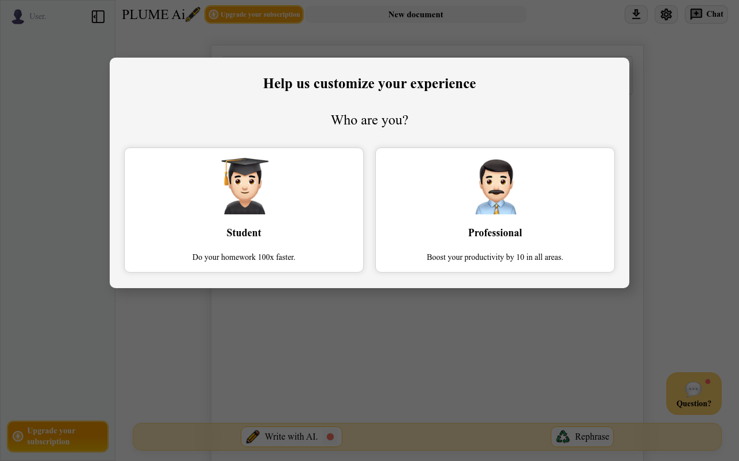Open the New document title field

(416, 14)
